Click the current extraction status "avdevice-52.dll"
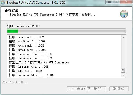Screen dimensions: 133x95 coord(28,26)
